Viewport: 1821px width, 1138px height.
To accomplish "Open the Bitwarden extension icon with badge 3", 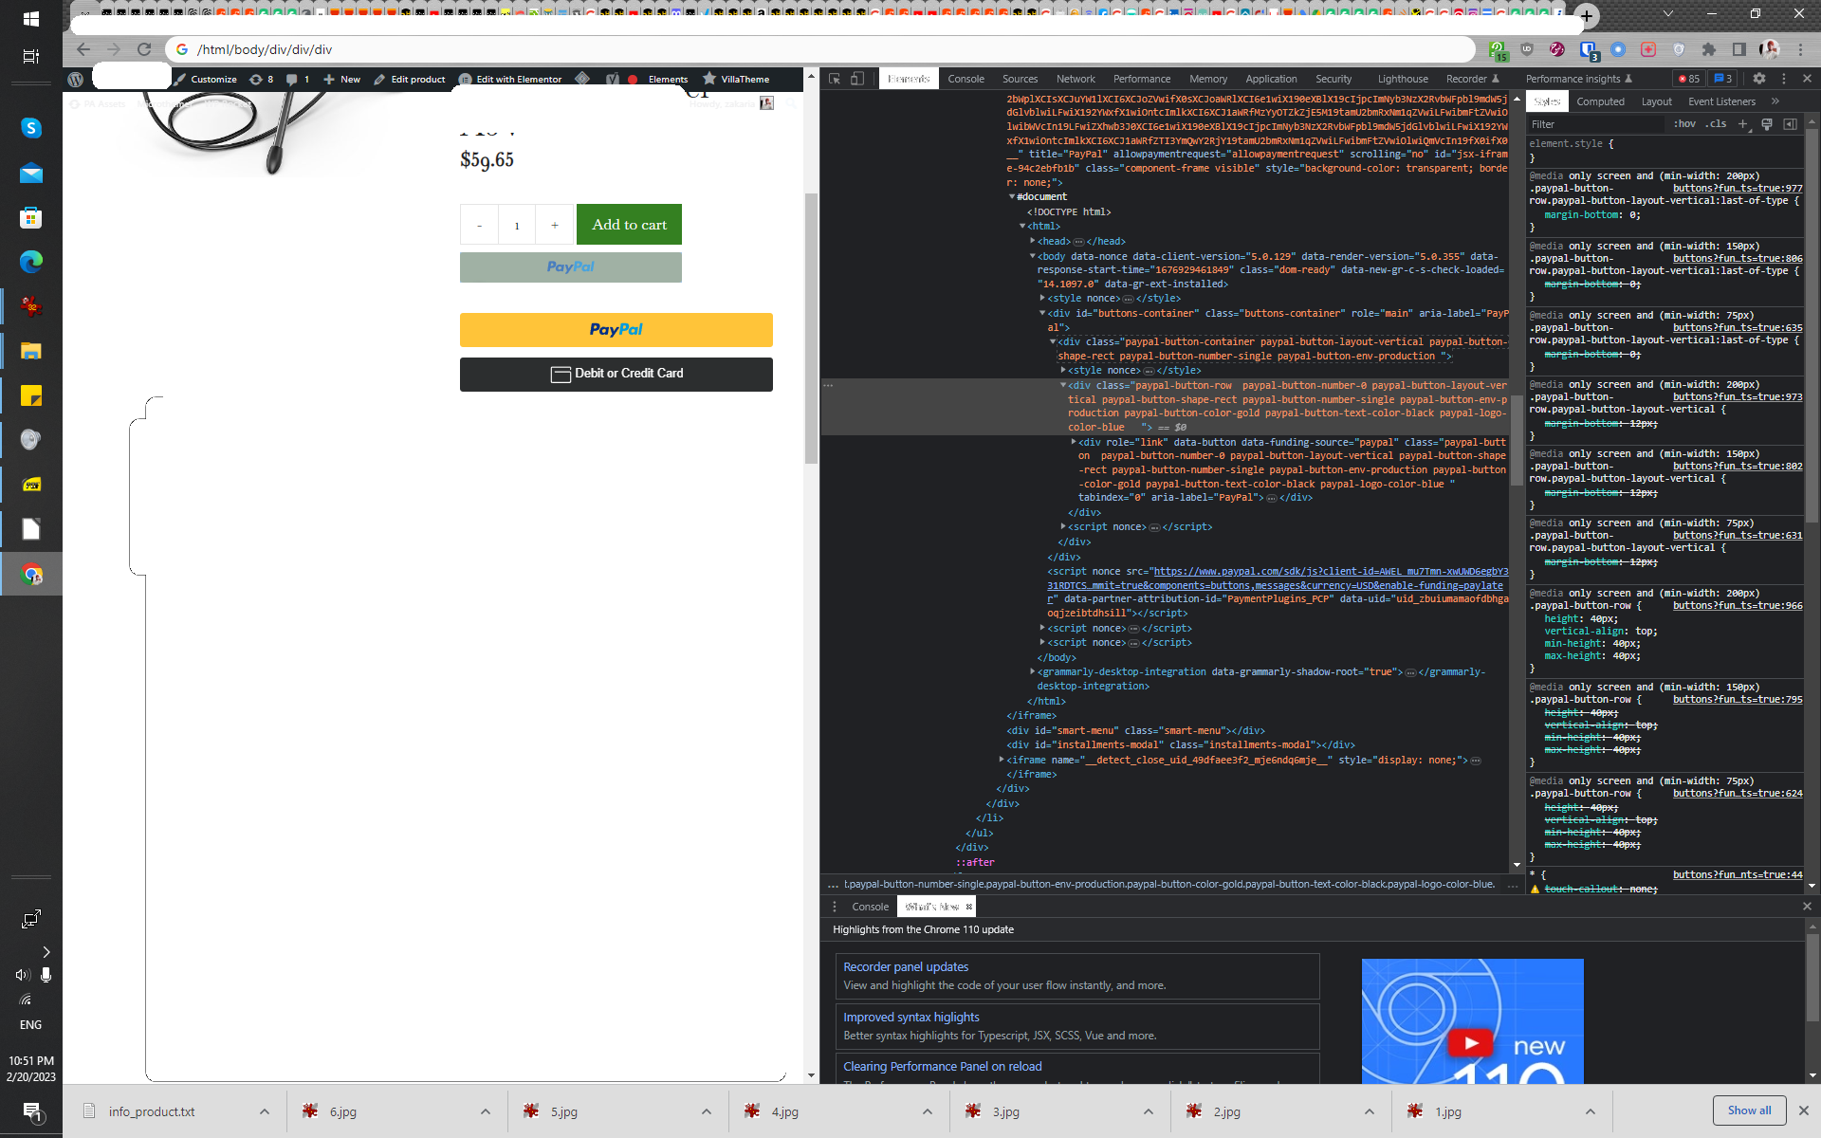I will click(1589, 49).
